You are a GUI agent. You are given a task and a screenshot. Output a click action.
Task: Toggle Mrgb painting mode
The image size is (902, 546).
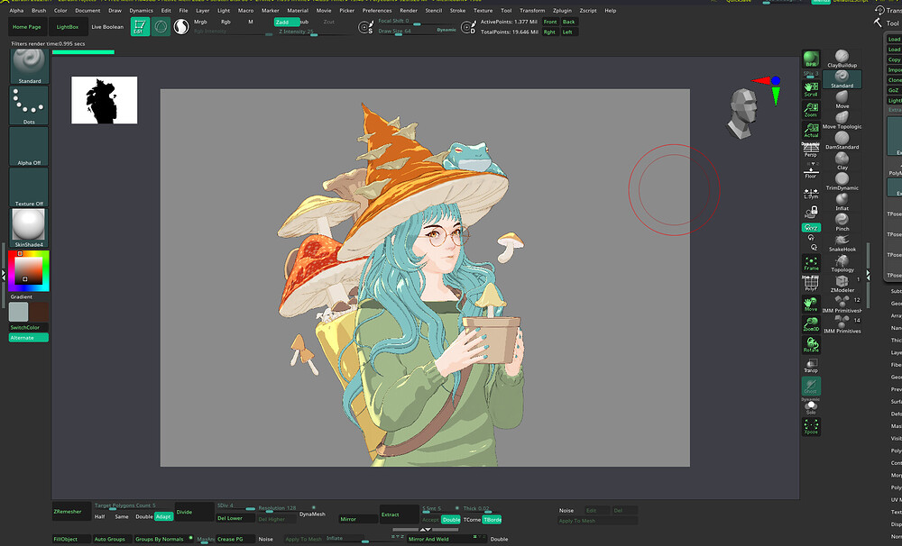200,22
